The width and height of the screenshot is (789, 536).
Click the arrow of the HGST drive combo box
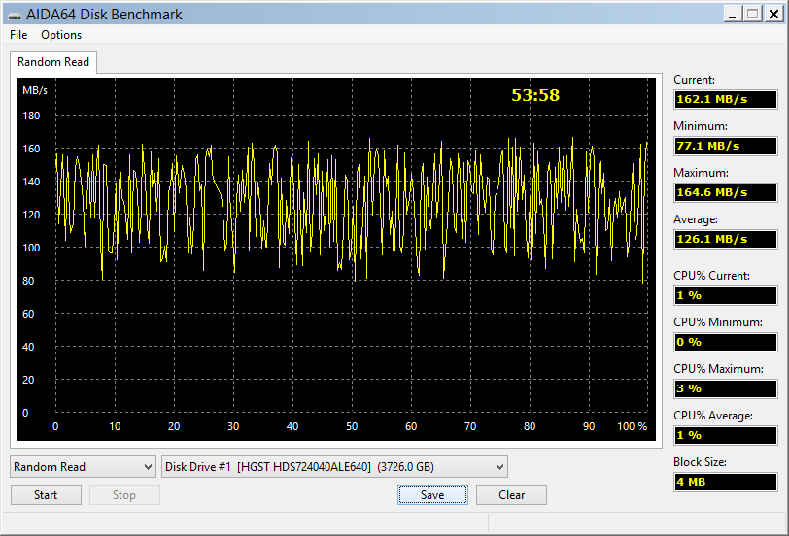click(499, 467)
